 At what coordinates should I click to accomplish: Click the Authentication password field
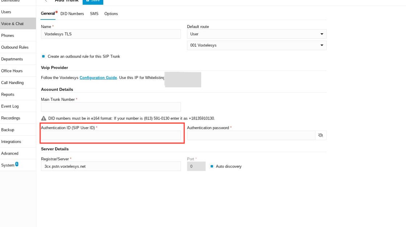tap(251, 135)
